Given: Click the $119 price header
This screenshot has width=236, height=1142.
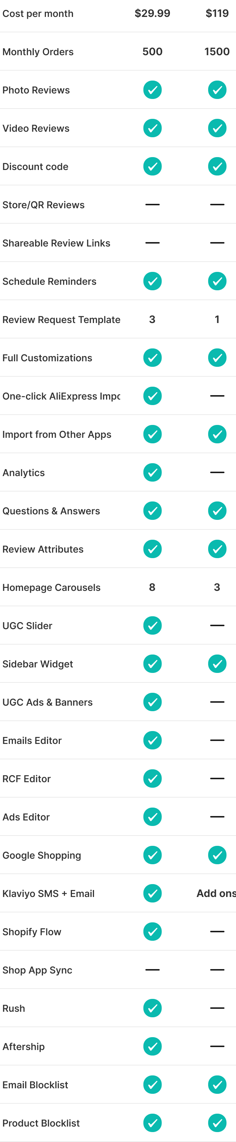Looking at the screenshot, I should coord(217,13).
